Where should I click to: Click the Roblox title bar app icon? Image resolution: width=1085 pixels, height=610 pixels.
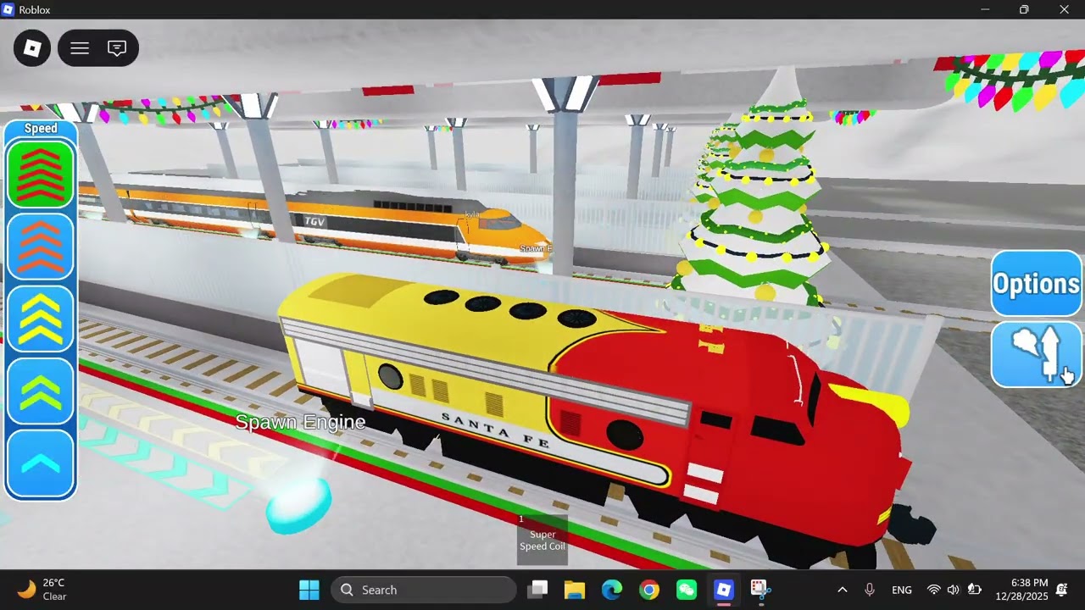click(x=8, y=9)
